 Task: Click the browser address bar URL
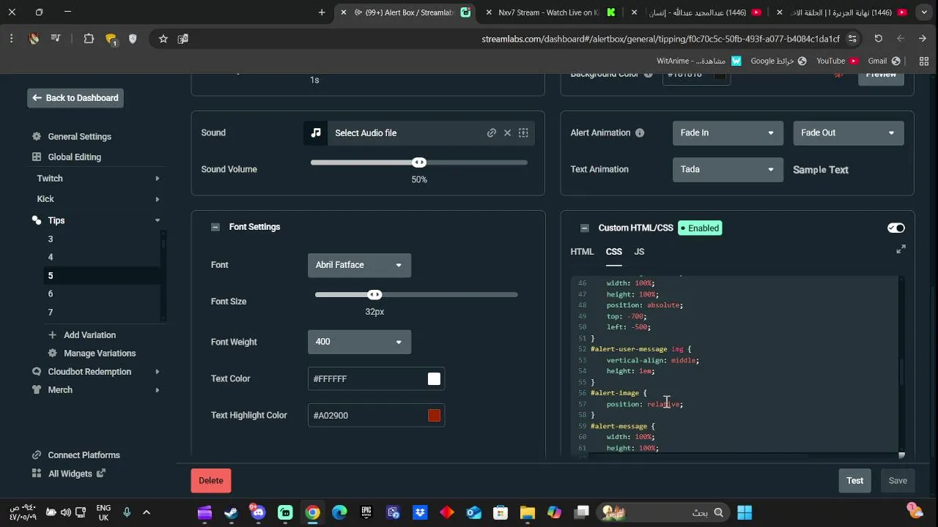660,39
